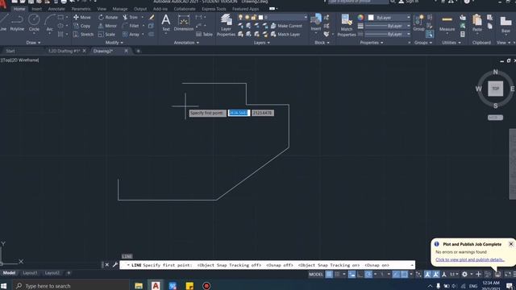Toggle ortho mode in status bar
Screen dimensions: 516x290
360,274
